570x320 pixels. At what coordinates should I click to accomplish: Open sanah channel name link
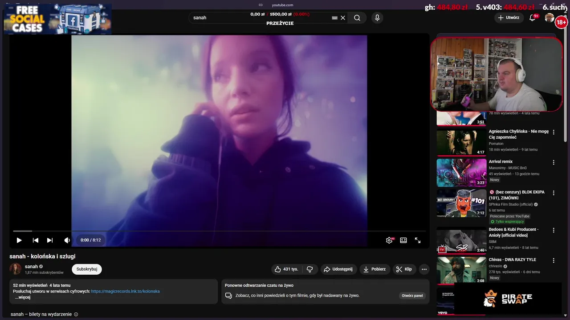pos(31,267)
